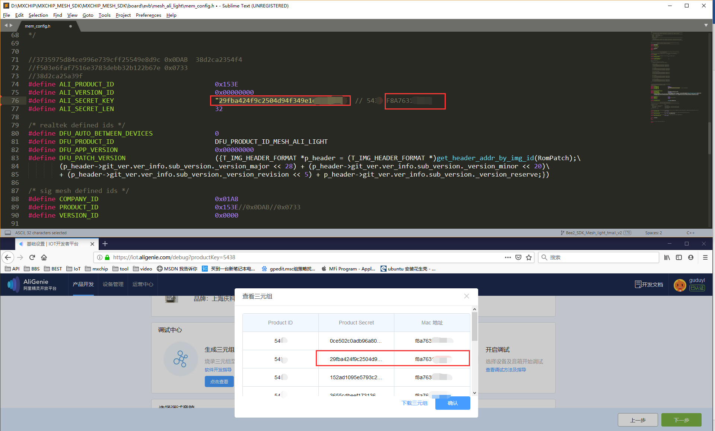Click the 搜索 search box

click(x=599, y=257)
